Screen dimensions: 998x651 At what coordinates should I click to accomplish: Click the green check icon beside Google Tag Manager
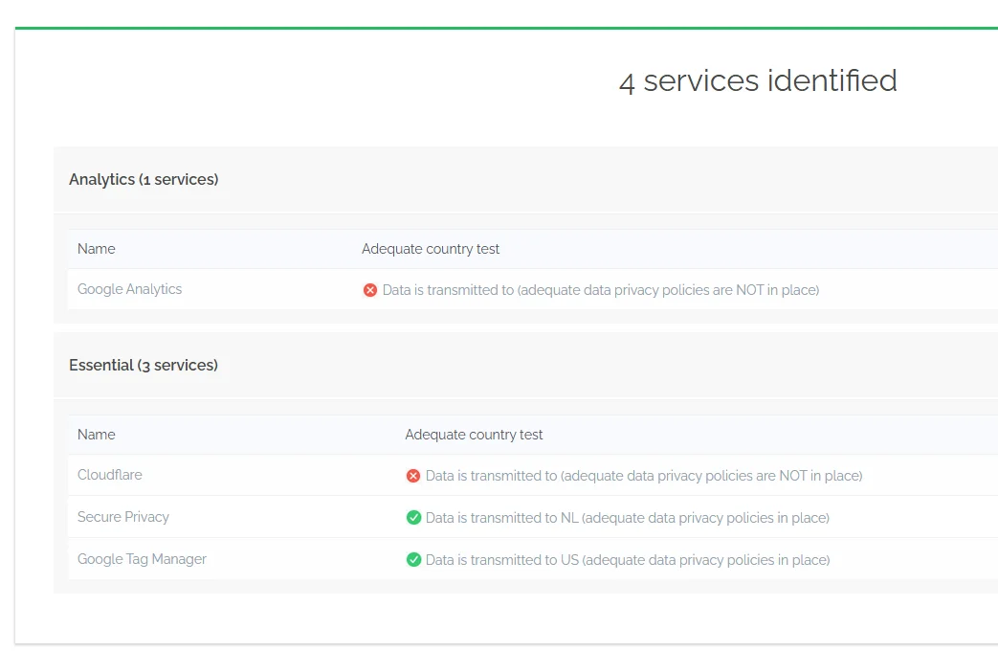tap(413, 559)
